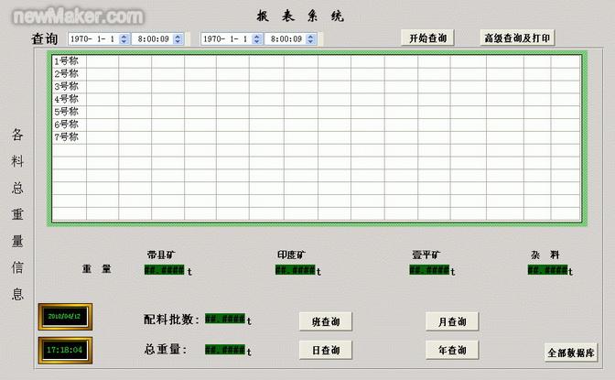Click the 查询 label beside date fields
This screenshot has width=615, height=380.
click(45, 38)
